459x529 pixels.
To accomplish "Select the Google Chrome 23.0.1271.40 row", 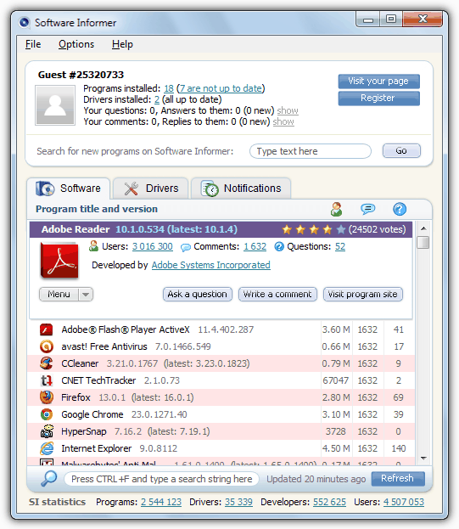I will pyautogui.click(x=221, y=414).
